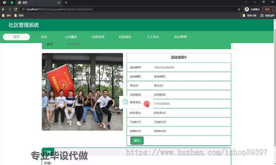Open the 个人中心 navigation item

(153, 37)
